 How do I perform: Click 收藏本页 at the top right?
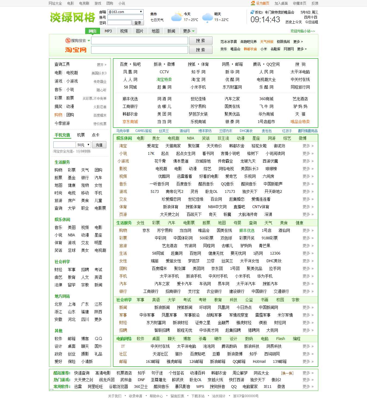pyautogui.click(x=300, y=3)
